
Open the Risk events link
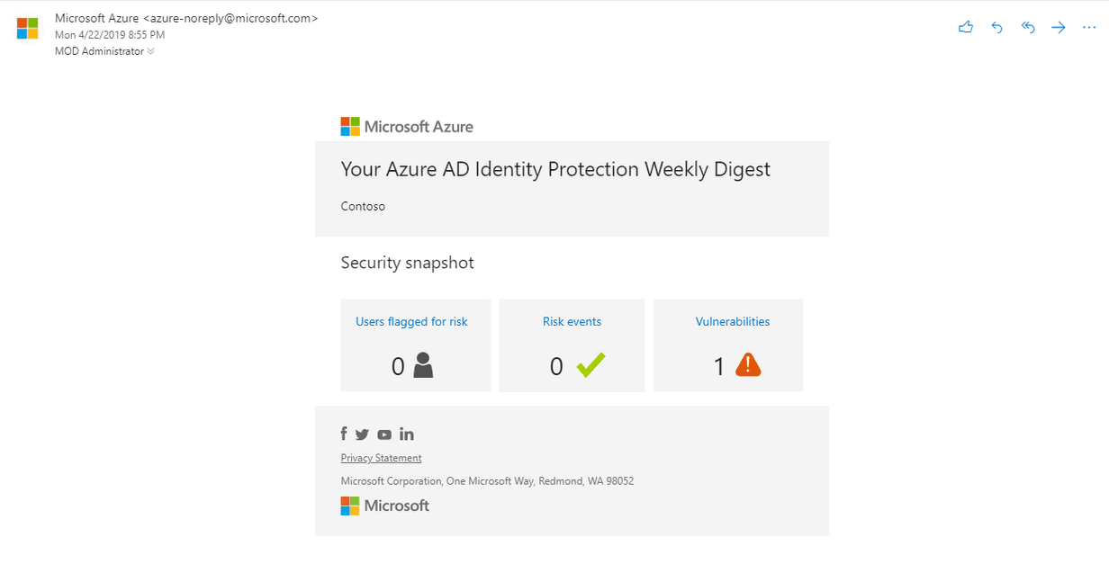[572, 321]
